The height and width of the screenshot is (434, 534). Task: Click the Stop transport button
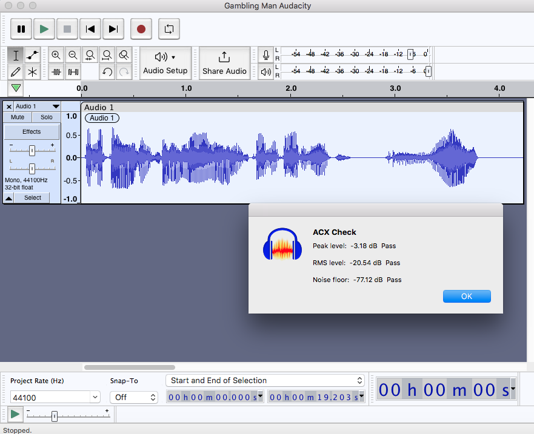(67, 29)
